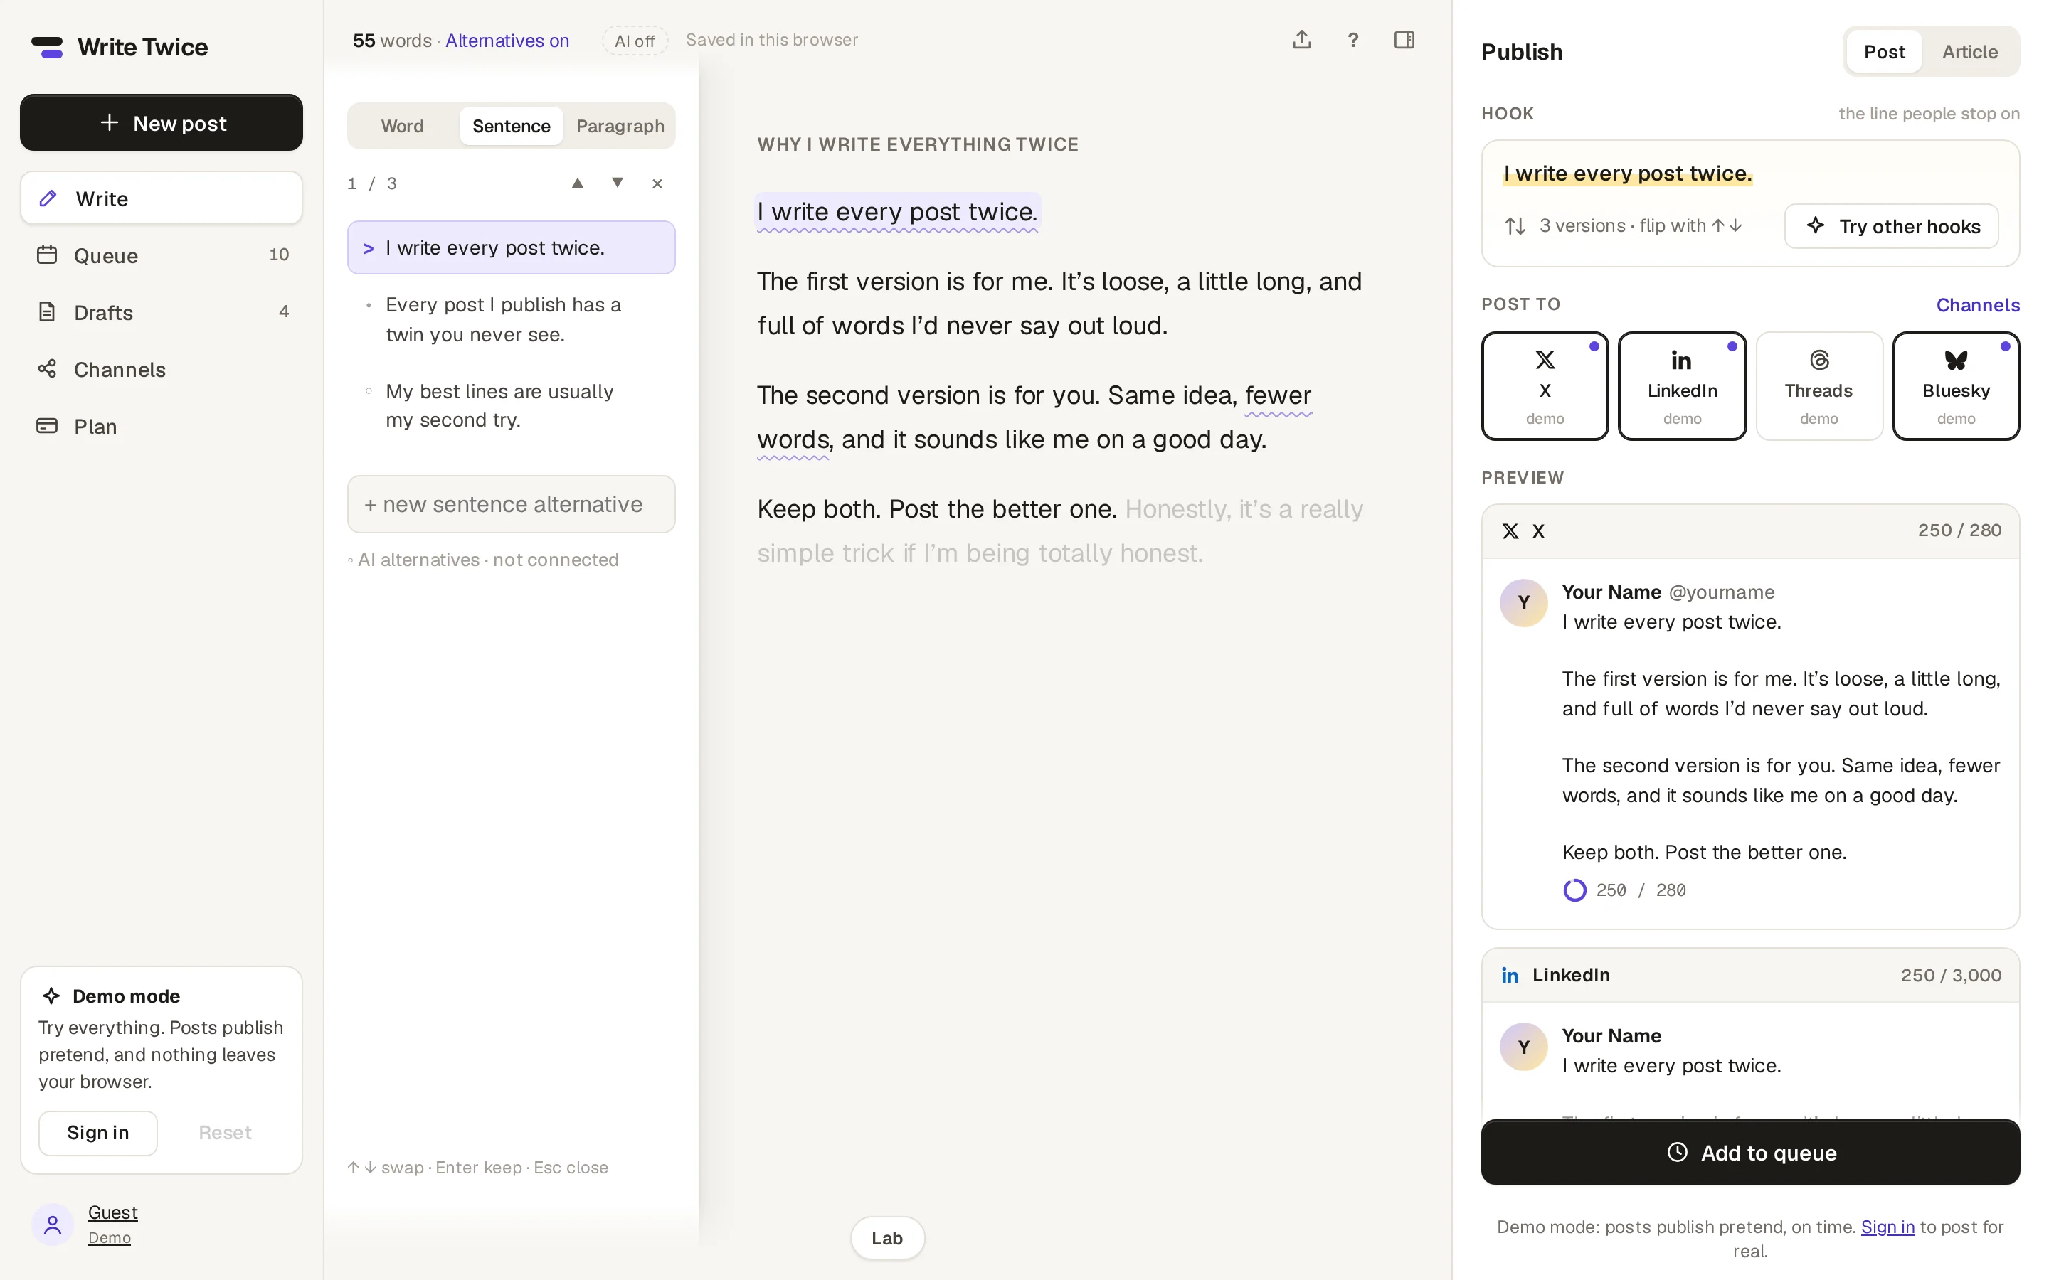Toggle Alternatives on link
This screenshot has height=1280, width=2049.
tap(507, 41)
